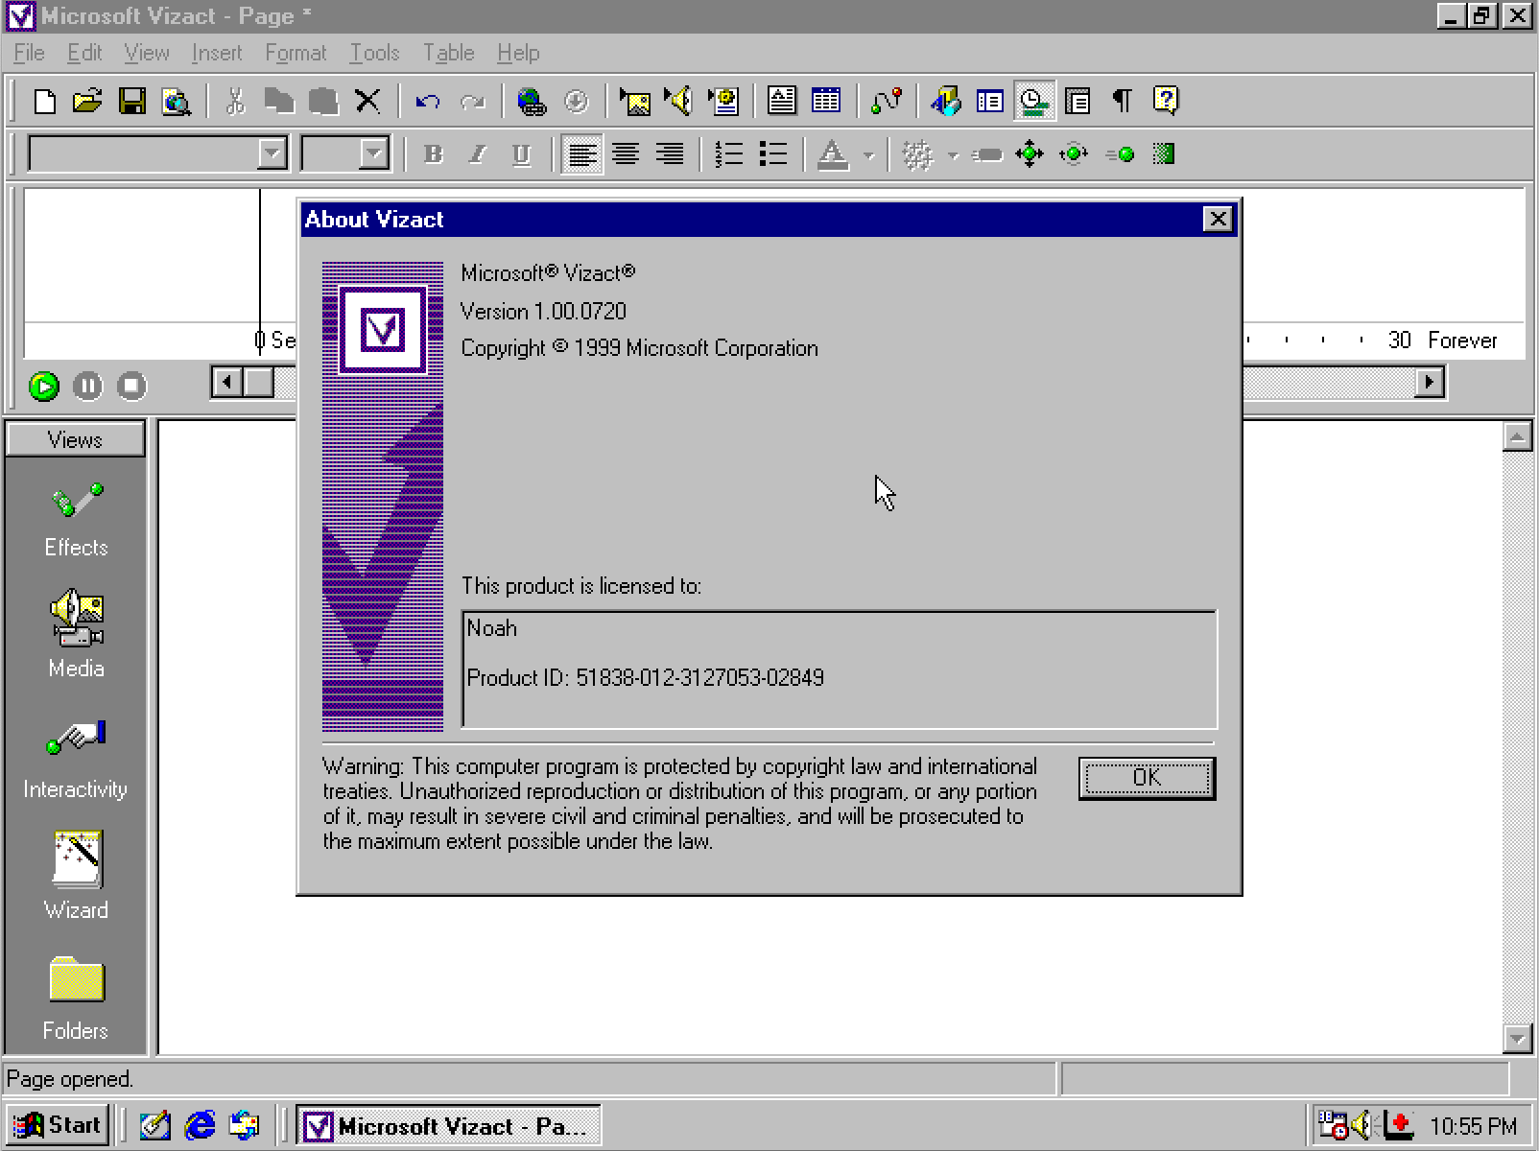Open Effects view in sidebar
The height and width of the screenshot is (1151, 1539).
pyautogui.click(x=76, y=521)
